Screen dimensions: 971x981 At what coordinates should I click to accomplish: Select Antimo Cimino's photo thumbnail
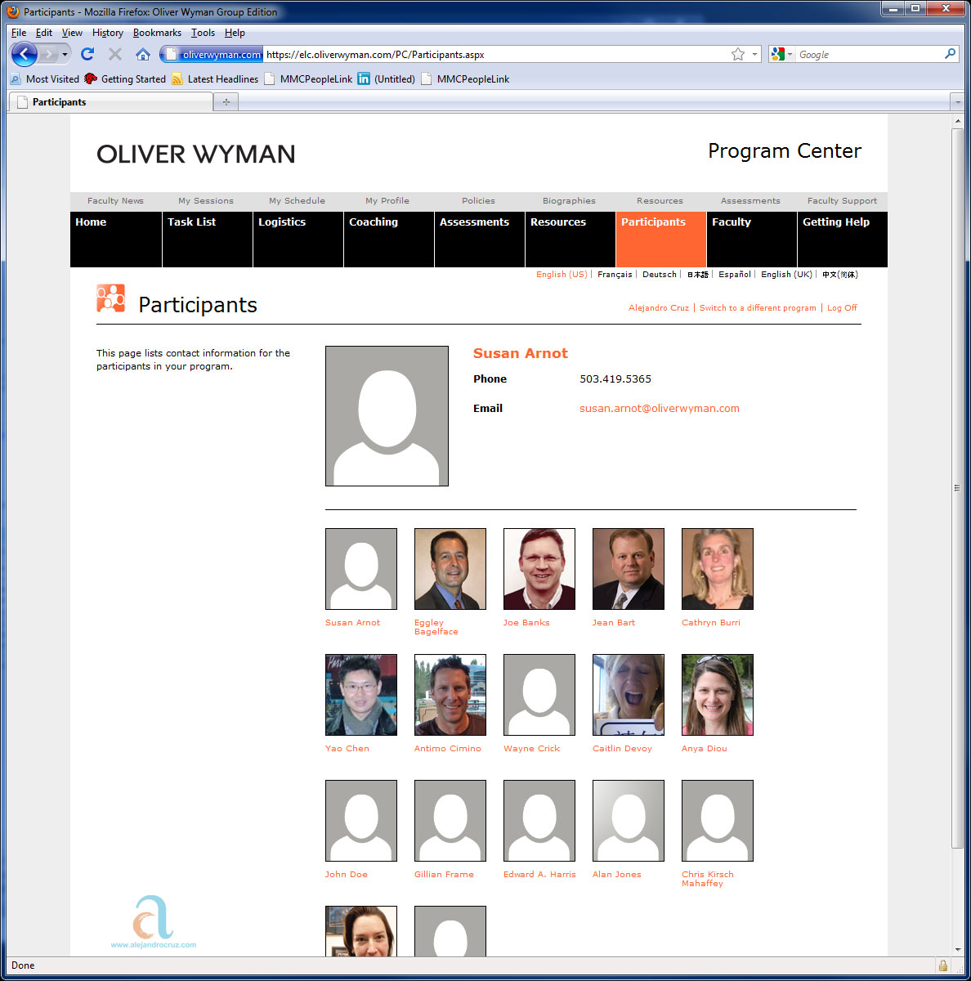tap(450, 695)
